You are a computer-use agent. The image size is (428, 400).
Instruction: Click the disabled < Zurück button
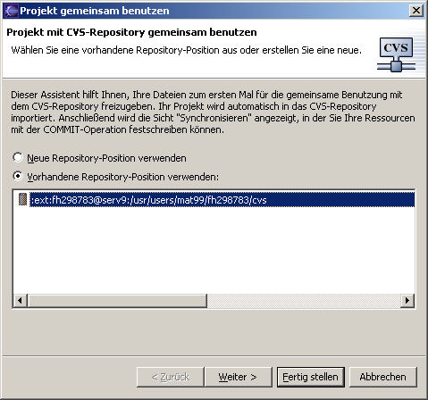point(171,377)
